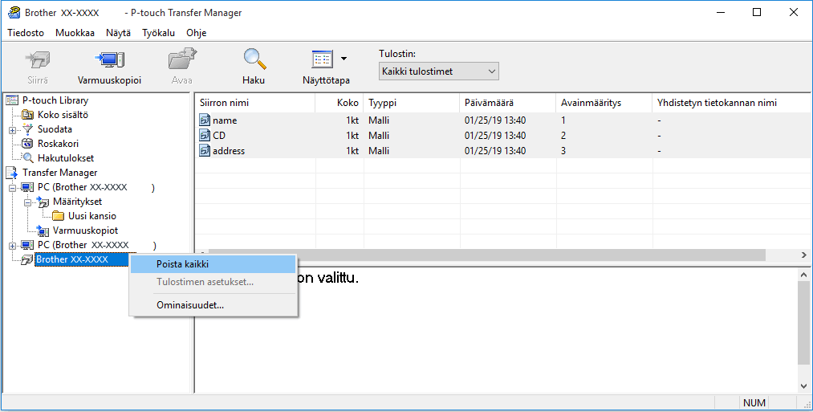Expand the second PC (Brother XX-XXXX) node

(x=13, y=246)
